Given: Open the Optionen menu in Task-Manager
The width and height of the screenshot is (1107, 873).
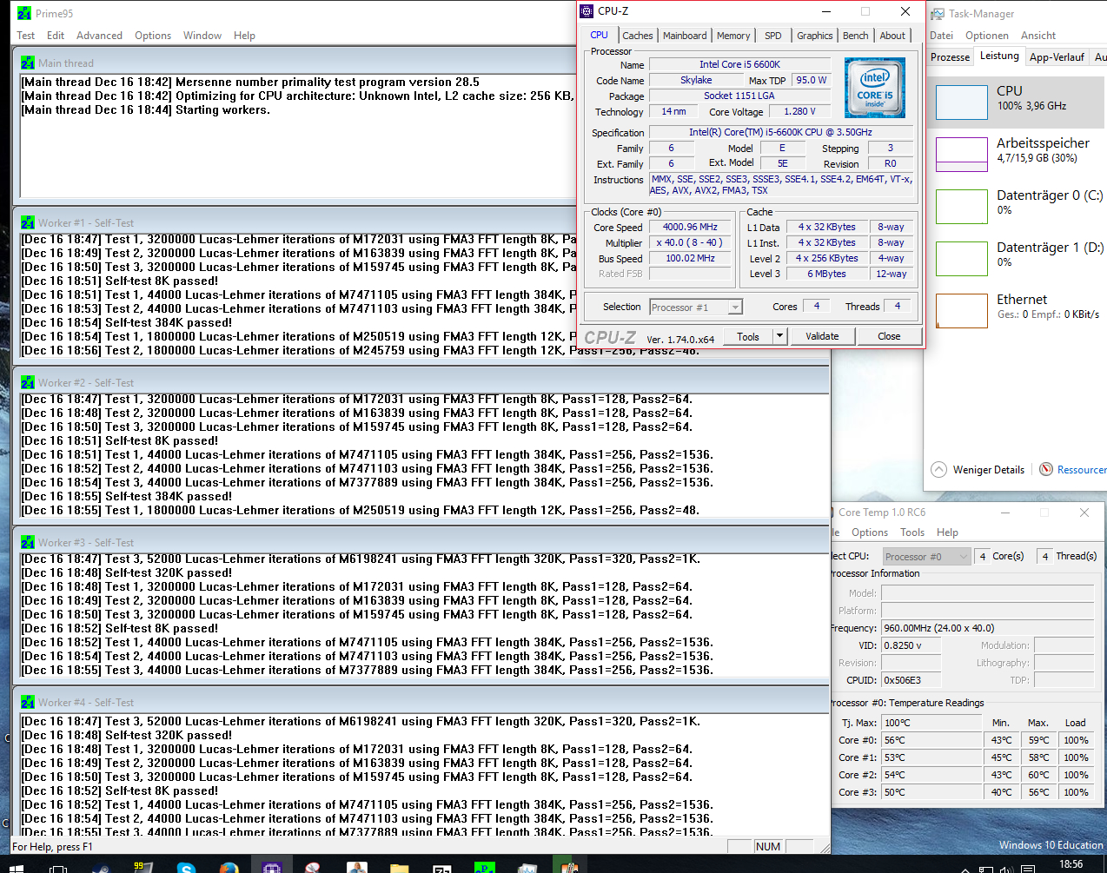Looking at the screenshot, I should click(x=987, y=36).
